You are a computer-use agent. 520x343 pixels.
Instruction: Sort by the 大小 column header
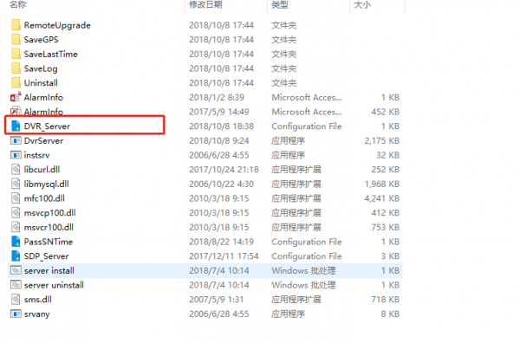click(362, 4)
